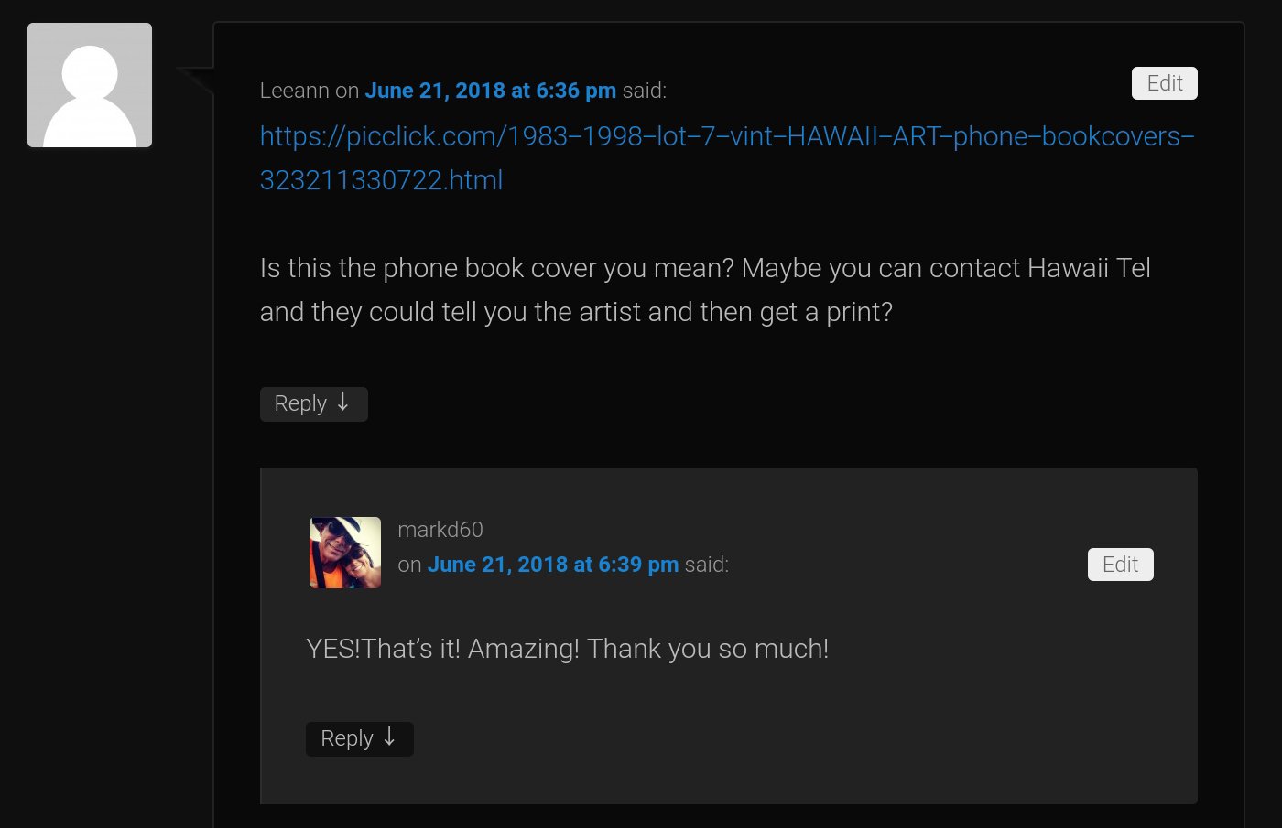Click the "YES!That's it! Amazing!" reply text
The width and height of the screenshot is (1282, 828).
tap(442, 649)
